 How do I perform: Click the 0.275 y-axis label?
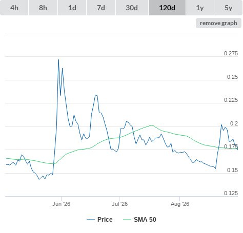(231, 53)
